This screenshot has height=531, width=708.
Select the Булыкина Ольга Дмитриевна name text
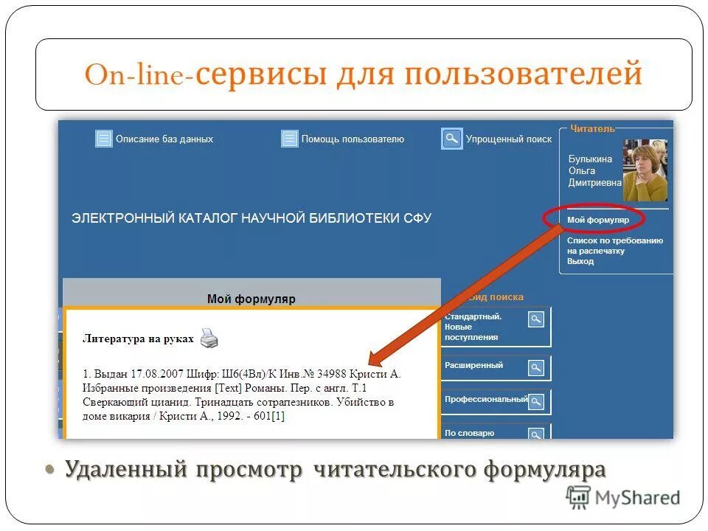point(594,170)
